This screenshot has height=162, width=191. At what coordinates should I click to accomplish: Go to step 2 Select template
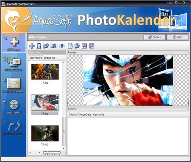[14, 64]
